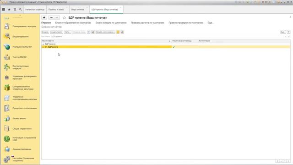Open Бюджетирование section
Viewport: 293px width, 165px height.
pyautogui.click(x=20, y=37)
